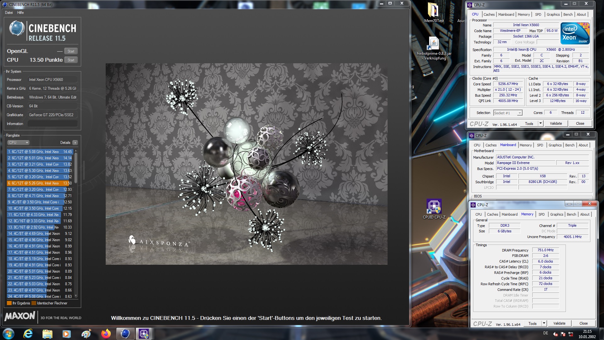Select ranking row 24 with score 8.63

pyautogui.click(x=40, y=296)
